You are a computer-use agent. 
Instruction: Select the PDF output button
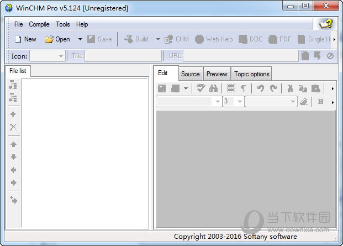tap(280, 39)
